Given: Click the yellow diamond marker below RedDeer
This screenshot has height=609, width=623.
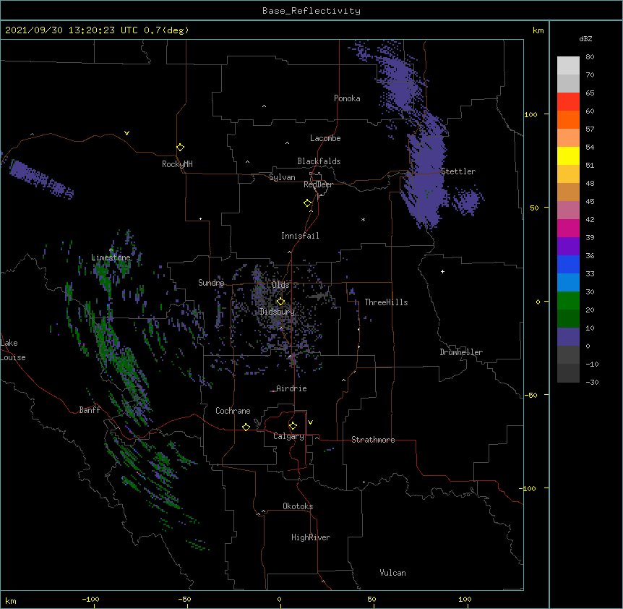Looking at the screenshot, I should pos(308,203).
